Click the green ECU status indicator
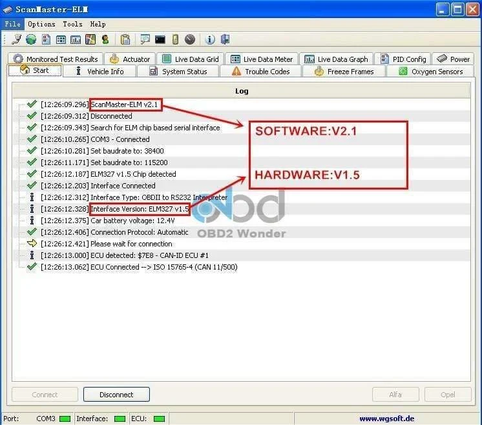This screenshot has height=425, width=482. (159, 419)
